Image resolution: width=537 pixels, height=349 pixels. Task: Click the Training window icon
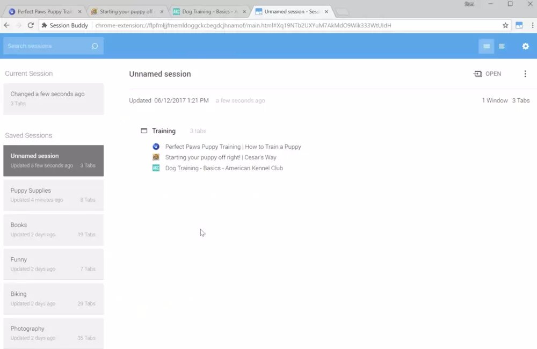pyautogui.click(x=144, y=131)
